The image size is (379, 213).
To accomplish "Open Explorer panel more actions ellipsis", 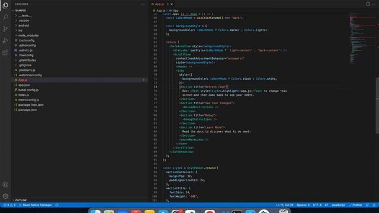I will [x=143, y=4].
